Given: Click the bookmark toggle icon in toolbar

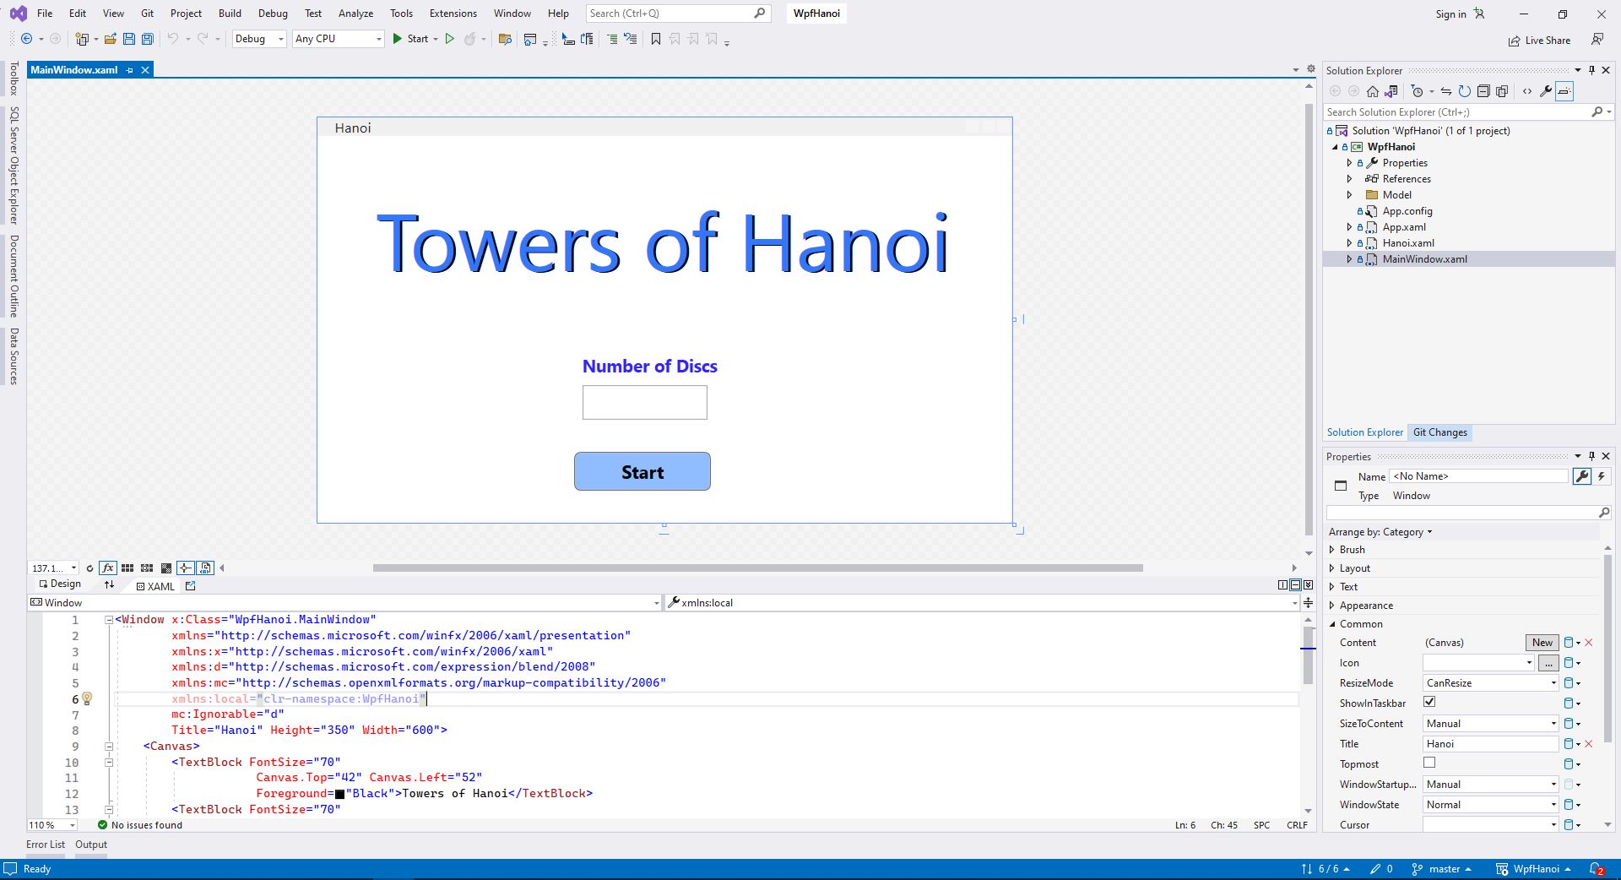Looking at the screenshot, I should click(656, 39).
